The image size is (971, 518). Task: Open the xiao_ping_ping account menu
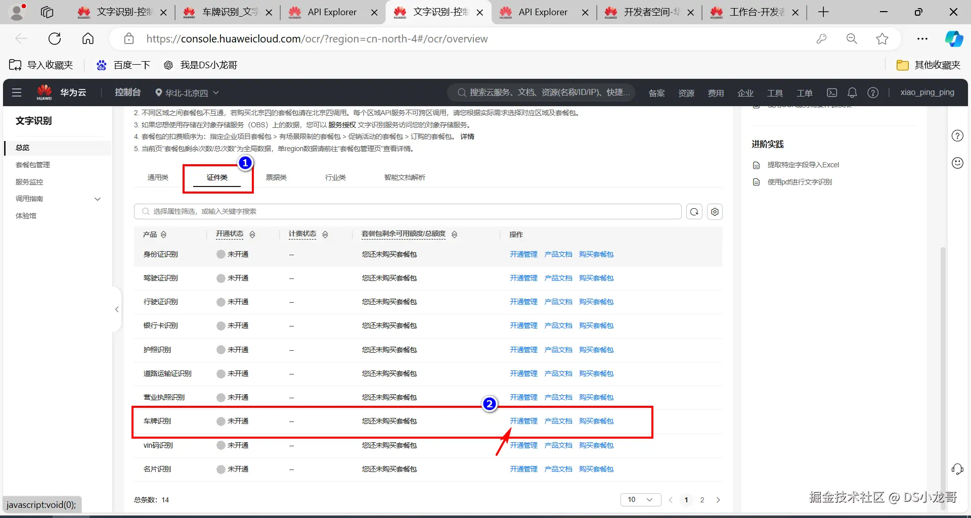(x=927, y=92)
